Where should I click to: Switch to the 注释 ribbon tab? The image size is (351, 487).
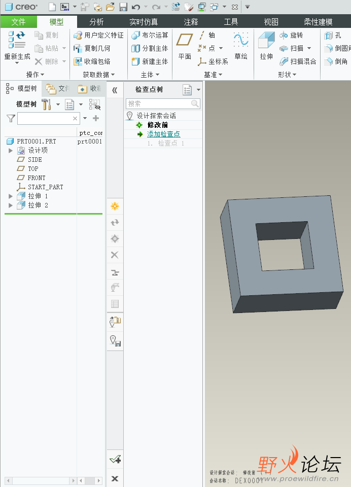[191, 22]
